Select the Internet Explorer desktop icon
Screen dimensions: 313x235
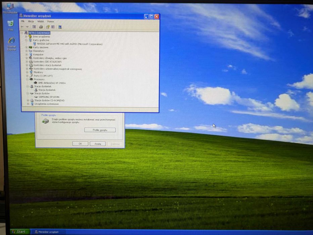click(11, 44)
